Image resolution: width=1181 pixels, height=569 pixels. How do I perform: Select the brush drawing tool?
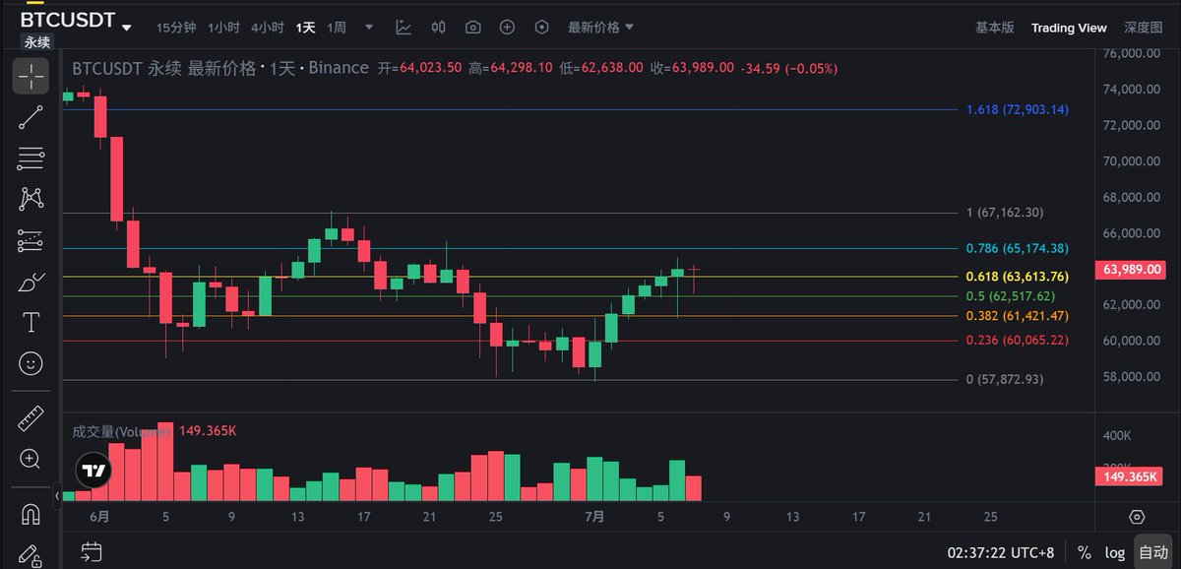tap(31, 282)
